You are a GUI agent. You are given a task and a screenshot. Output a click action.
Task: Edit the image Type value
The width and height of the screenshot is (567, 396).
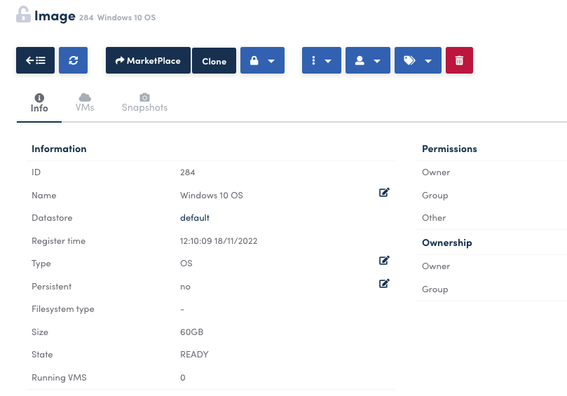point(384,261)
